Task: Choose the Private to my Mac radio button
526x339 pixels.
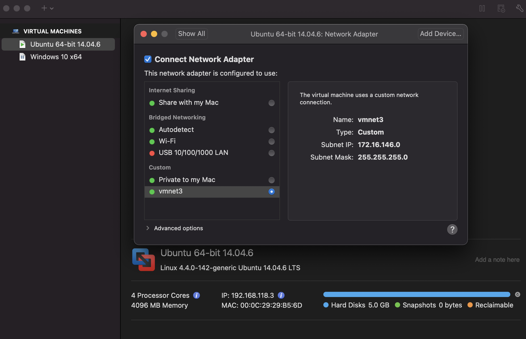Action: point(271,180)
